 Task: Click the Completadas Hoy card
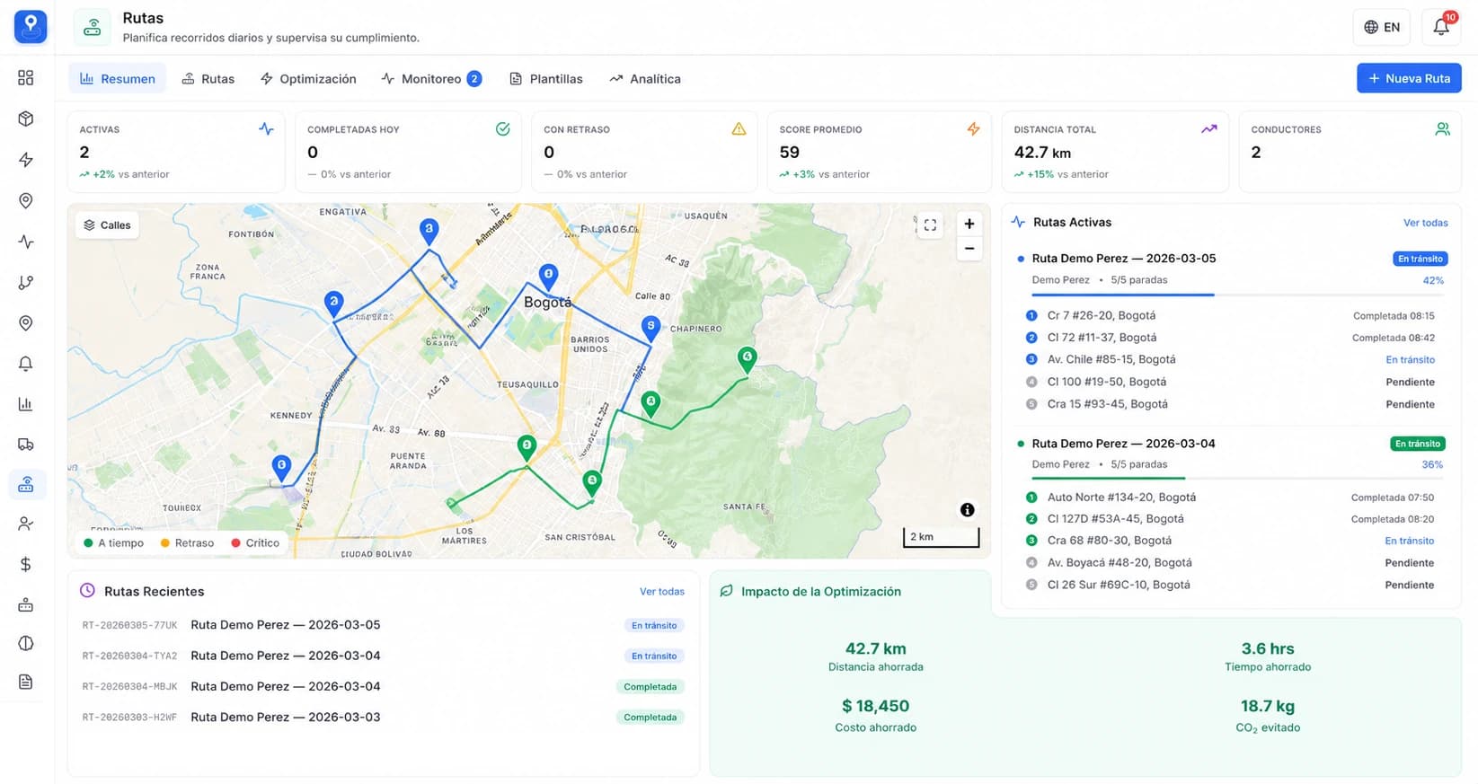tap(409, 152)
